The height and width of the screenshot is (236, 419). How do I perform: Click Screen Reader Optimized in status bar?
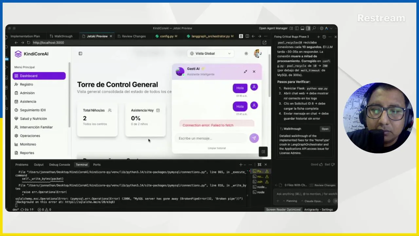[x=283, y=209]
